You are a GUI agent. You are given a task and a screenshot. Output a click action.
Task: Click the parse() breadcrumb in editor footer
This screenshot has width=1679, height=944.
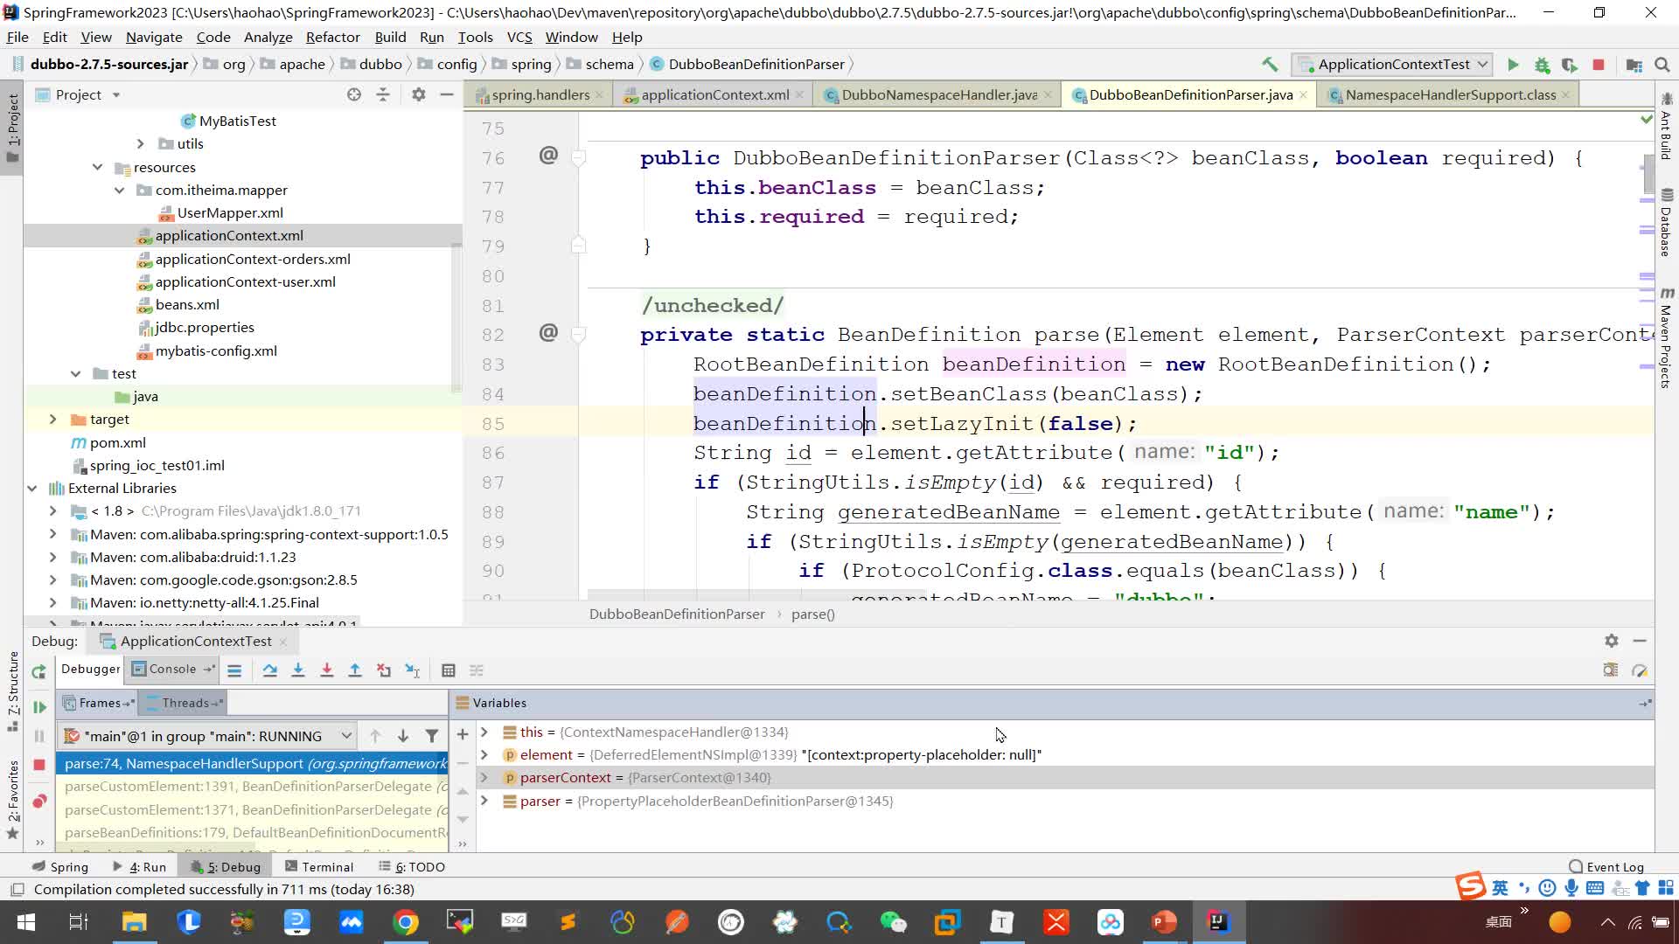(812, 614)
